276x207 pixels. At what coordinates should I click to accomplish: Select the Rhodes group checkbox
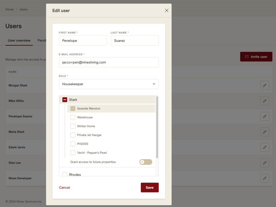point(65,174)
